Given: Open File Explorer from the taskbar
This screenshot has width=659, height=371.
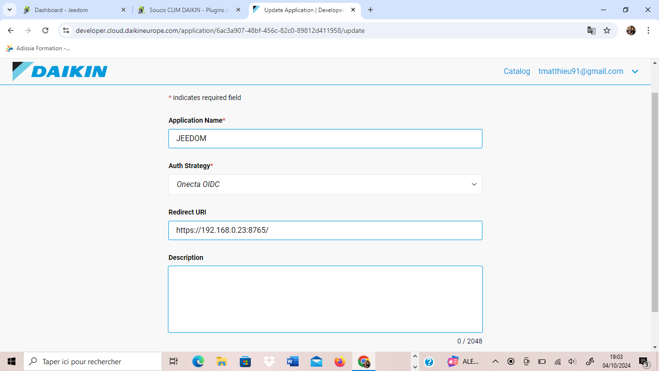Looking at the screenshot, I should [x=221, y=361].
